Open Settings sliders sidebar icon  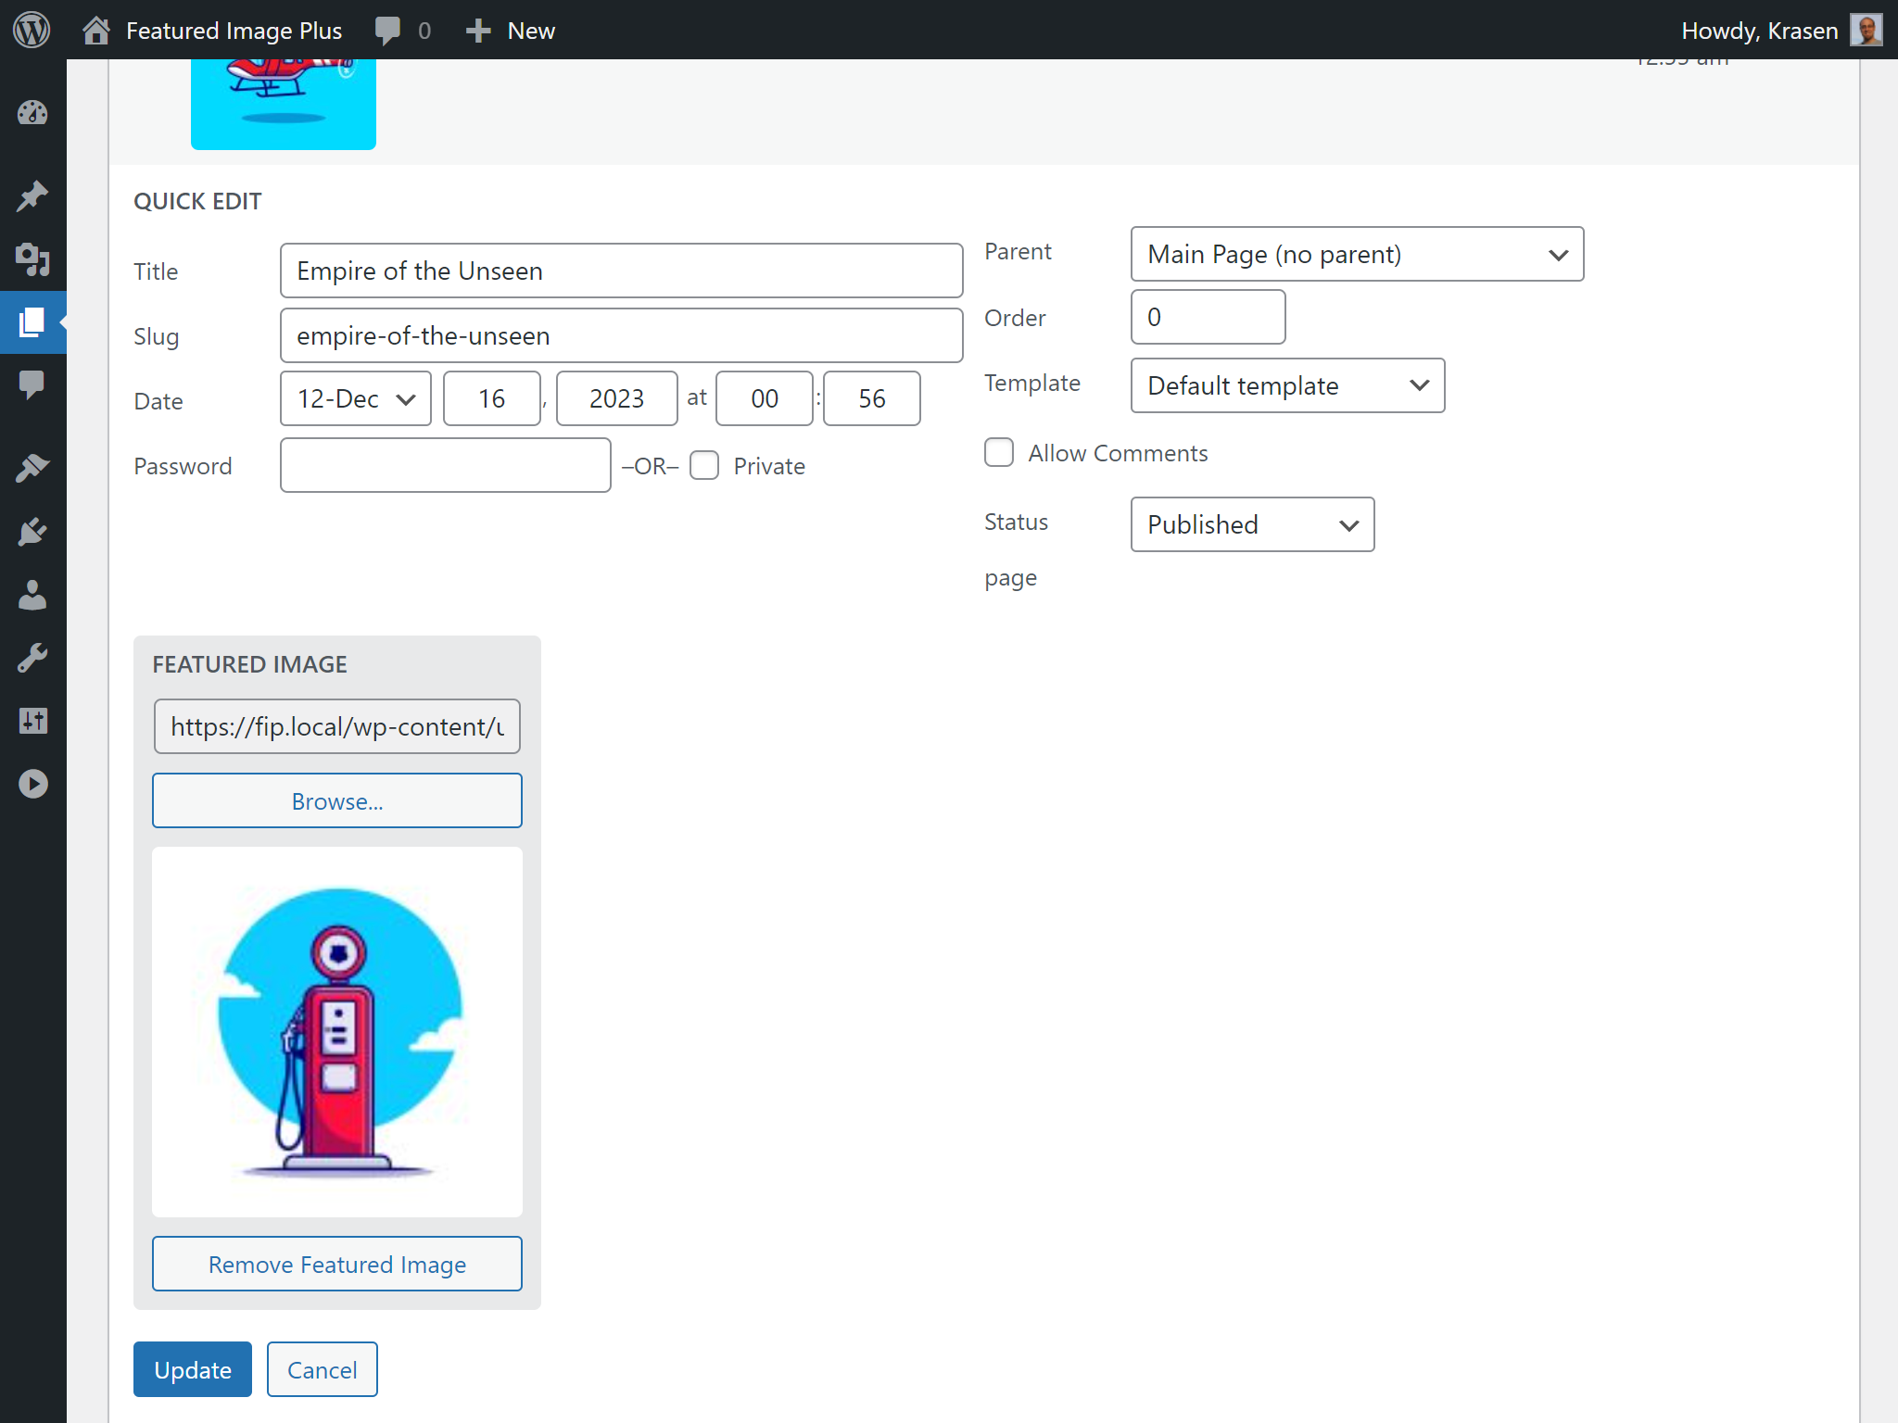[x=32, y=721]
